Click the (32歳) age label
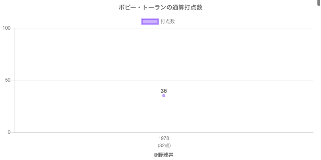Image resolution: width=321 pixels, height=160 pixels. pos(164,145)
